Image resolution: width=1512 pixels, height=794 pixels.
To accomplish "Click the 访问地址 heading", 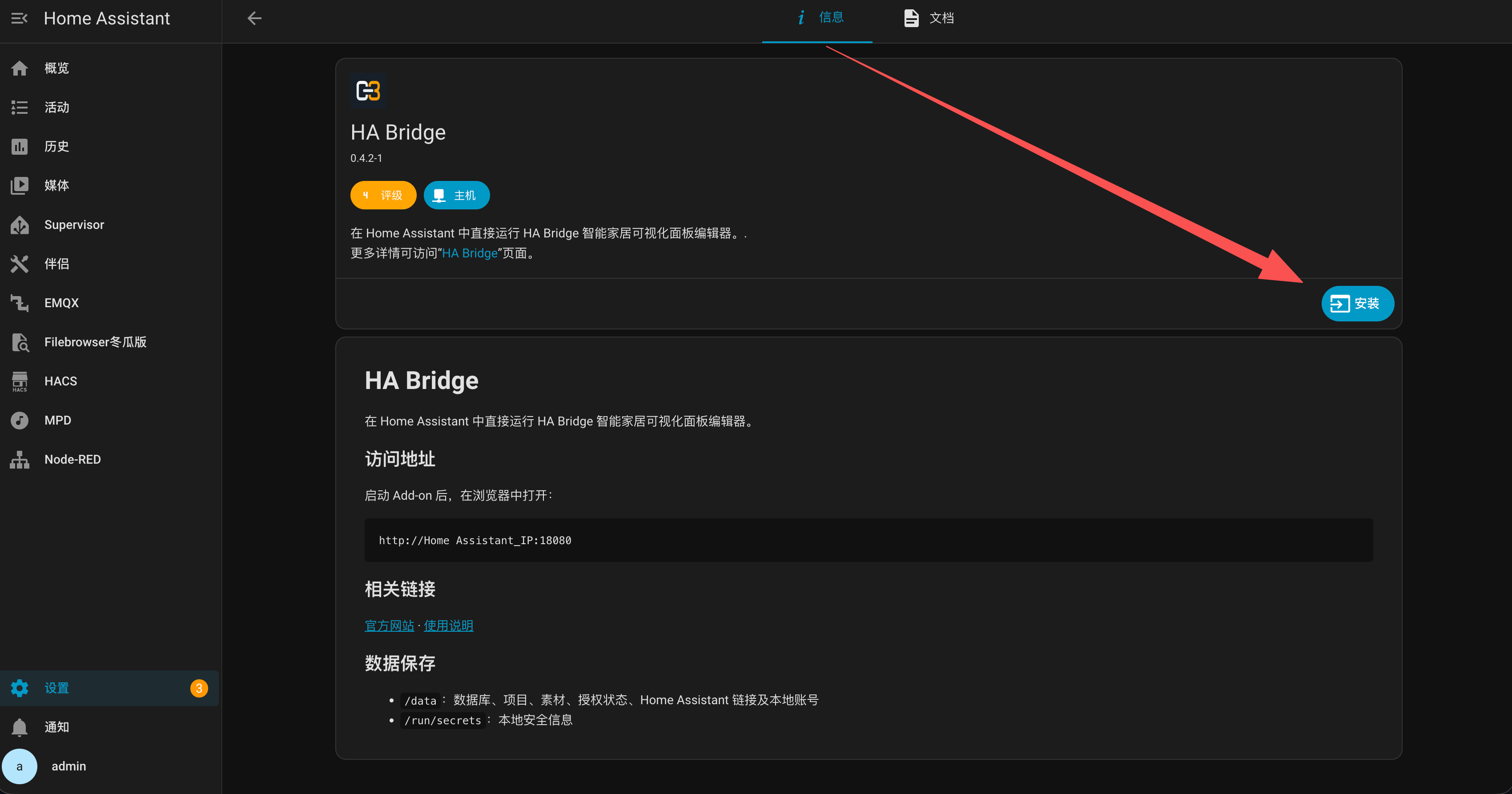I will click(400, 459).
